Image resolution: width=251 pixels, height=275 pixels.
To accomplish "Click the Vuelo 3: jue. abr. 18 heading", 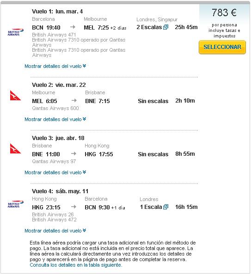I will (x=58, y=138).
